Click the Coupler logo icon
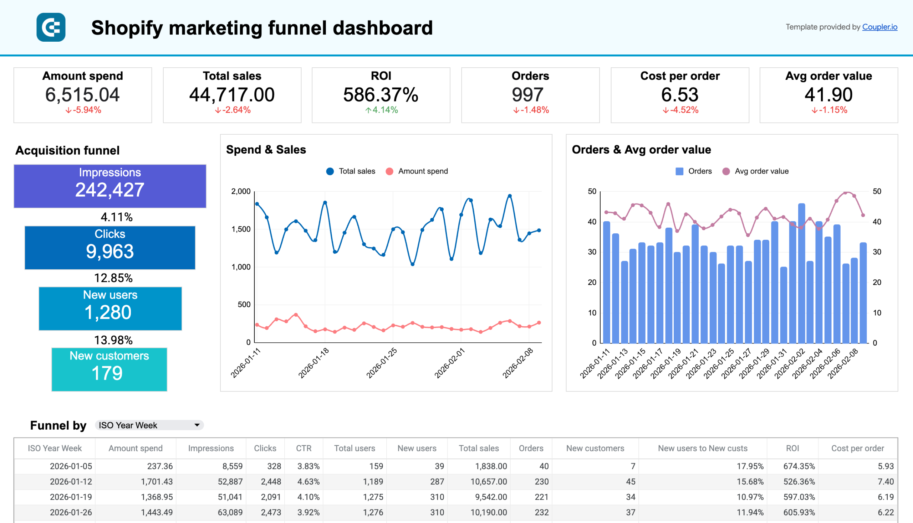913x523 pixels. (x=51, y=27)
